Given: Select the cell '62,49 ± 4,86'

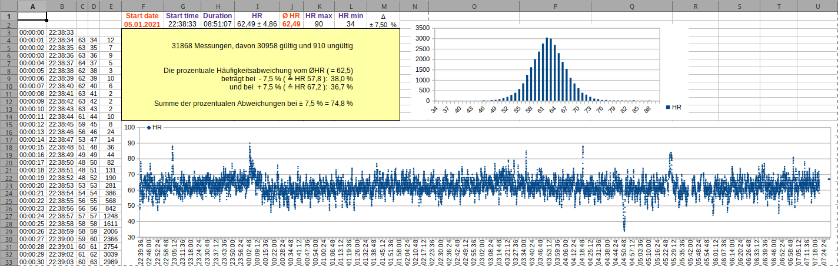Looking at the screenshot, I should [257, 25].
